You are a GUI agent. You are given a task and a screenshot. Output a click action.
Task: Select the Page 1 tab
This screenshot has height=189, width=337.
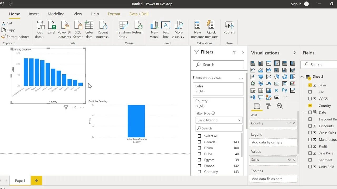20,181
